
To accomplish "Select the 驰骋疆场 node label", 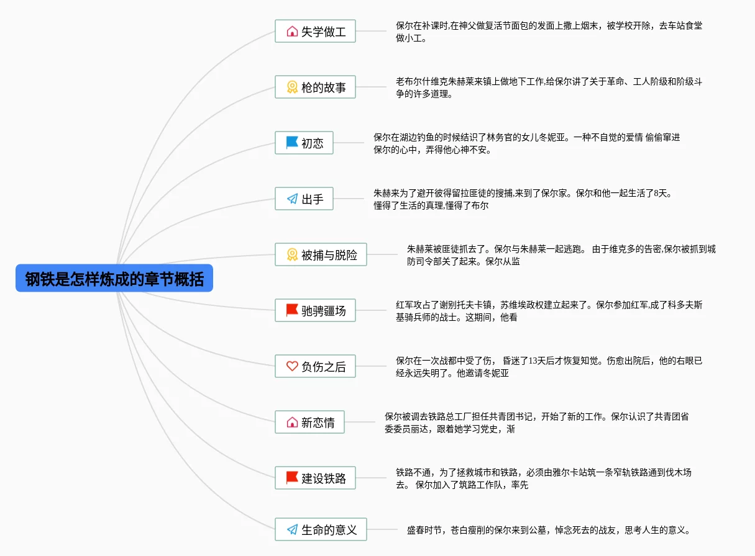I will point(324,311).
